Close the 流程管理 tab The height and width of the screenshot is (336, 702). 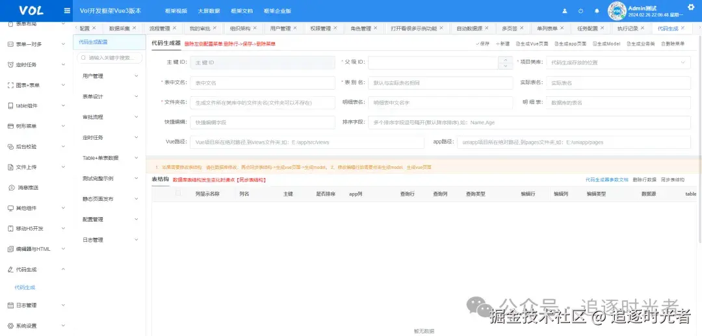174,28
